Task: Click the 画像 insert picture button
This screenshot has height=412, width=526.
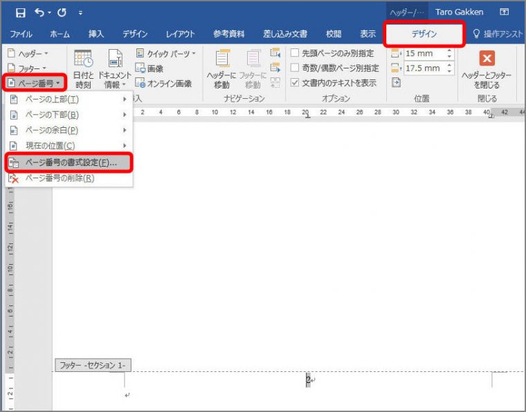Action: pyautogui.click(x=149, y=68)
